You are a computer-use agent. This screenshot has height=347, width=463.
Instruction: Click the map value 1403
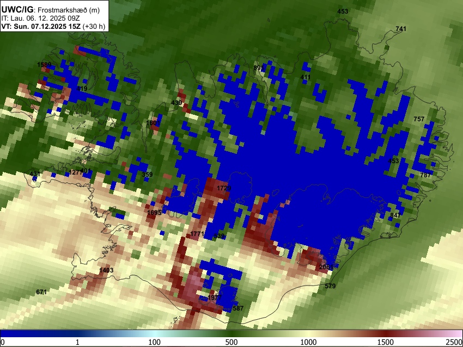pos(106,270)
